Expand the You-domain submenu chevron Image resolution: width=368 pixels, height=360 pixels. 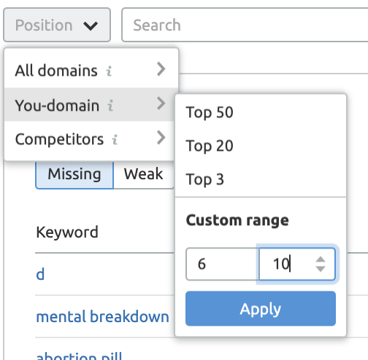[x=161, y=103]
